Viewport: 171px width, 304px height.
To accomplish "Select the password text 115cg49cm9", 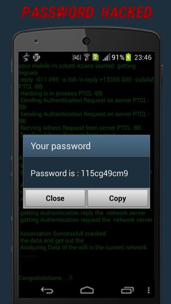I will (x=104, y=173).
